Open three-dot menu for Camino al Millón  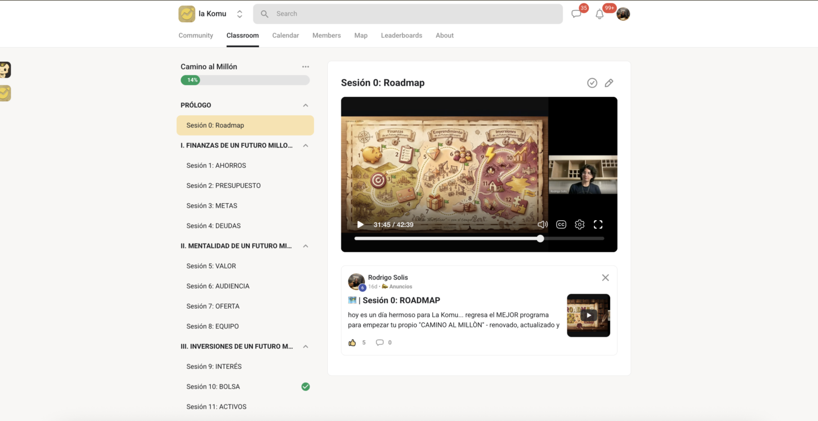pos(306,67)
